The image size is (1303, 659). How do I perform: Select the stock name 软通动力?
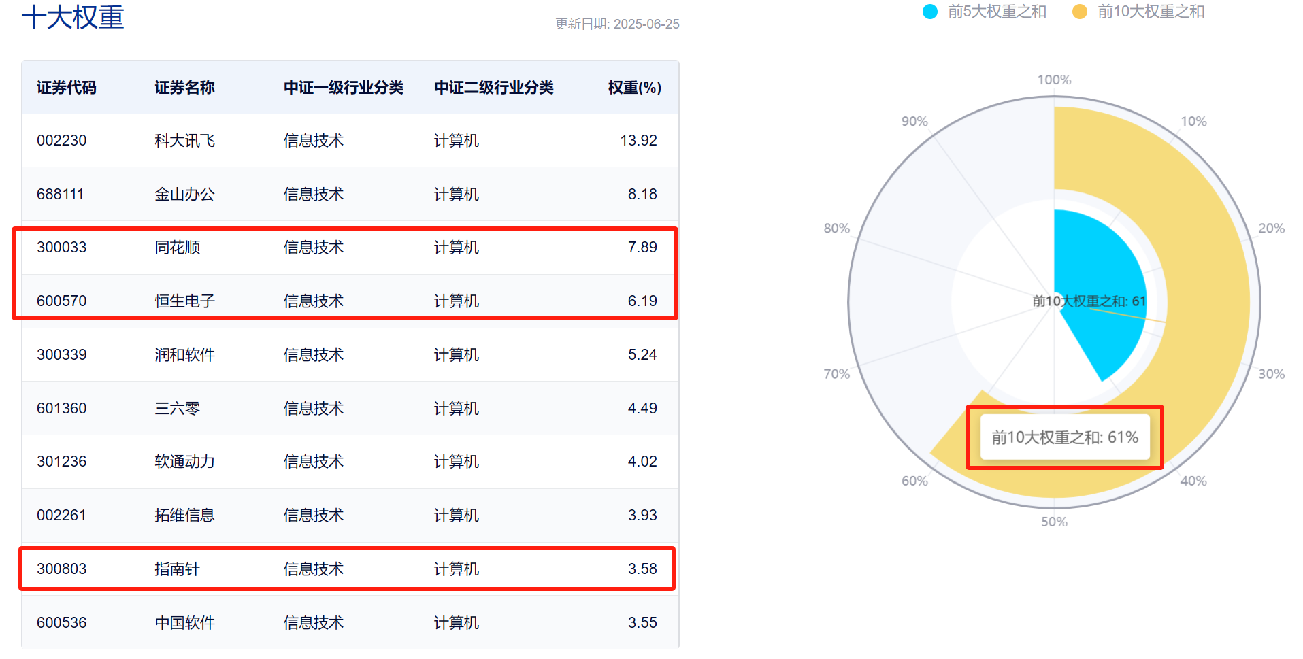(184, 462)
